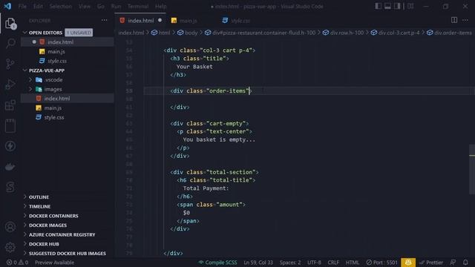Open the Selection menu
Image resolution: width=475 pixels, height=267 pixels.
coord(61,6)
